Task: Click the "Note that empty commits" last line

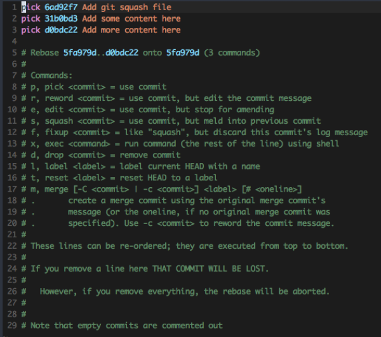Action: click(x=126, y=326)
